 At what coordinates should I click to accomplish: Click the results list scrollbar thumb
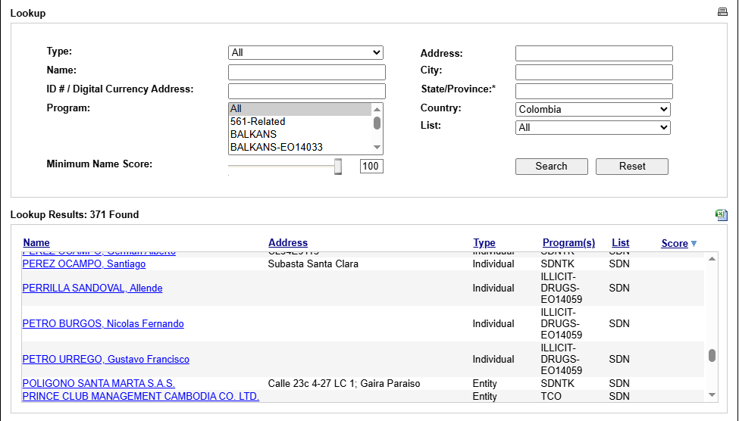pos(712,356)
